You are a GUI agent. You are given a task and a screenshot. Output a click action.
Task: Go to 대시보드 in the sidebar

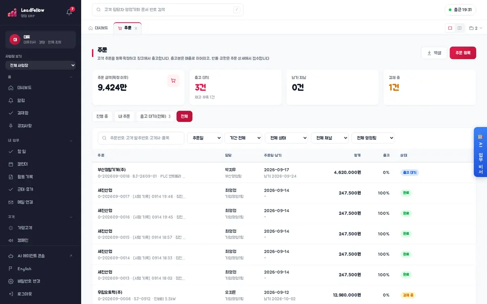pos(41,88)
